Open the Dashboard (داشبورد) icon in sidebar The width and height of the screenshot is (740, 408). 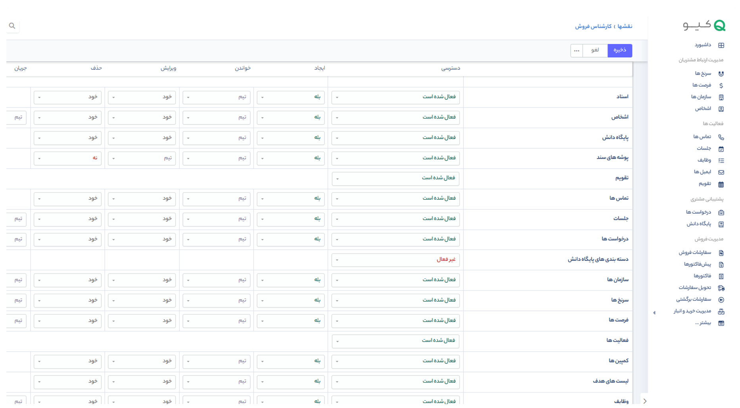coord(721,45)
